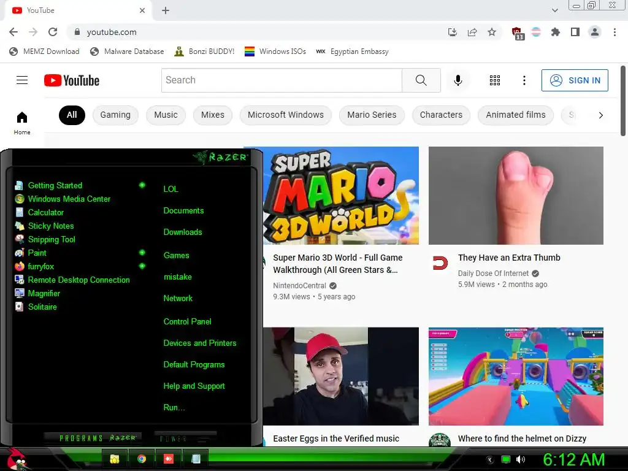Image resolution: width=628 pixels, height=471 pixels.
Task: Click the YouTube logo
Action: [72, 80]
